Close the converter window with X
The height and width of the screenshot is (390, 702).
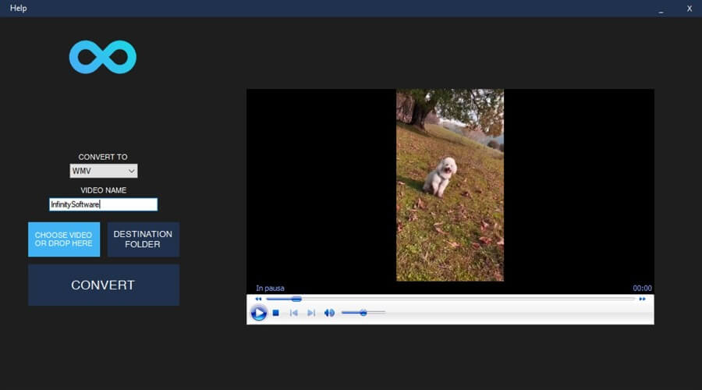click(x=690, y=9)
